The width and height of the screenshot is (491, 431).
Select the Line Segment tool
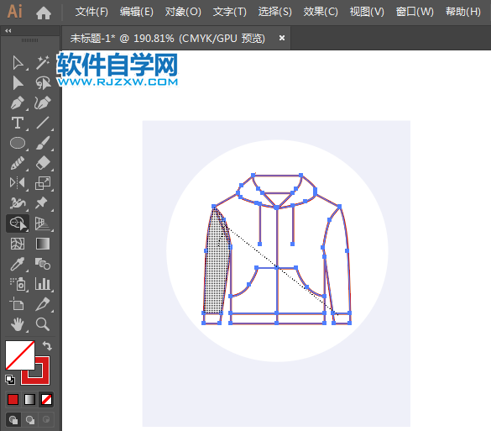(x=43, y=123)
